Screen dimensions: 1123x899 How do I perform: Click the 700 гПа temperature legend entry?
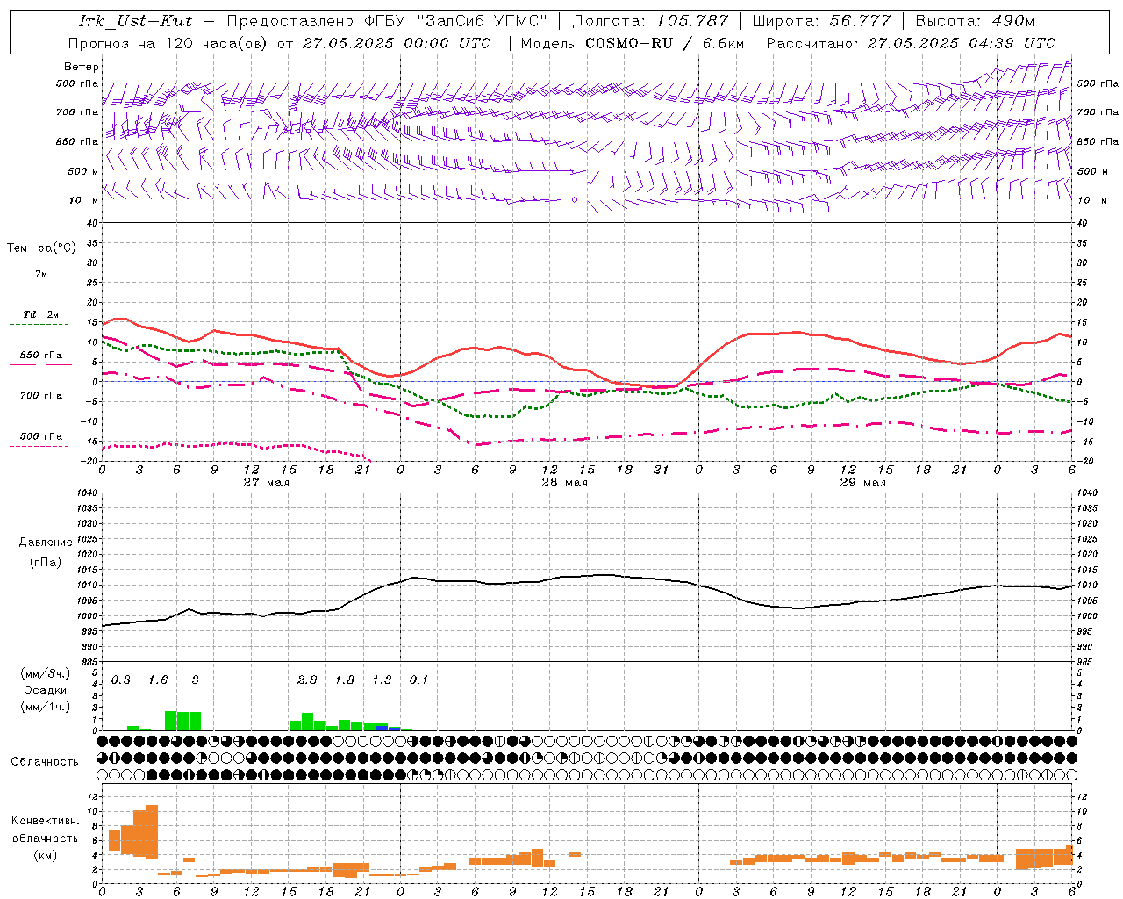41,395
